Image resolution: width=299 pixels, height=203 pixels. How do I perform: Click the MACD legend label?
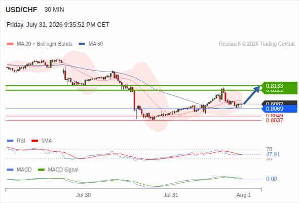click(24, 170)
